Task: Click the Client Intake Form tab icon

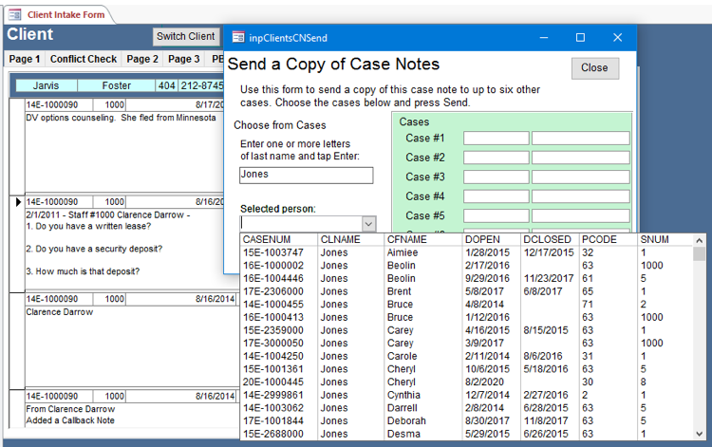Action: (x=15, y=14)
